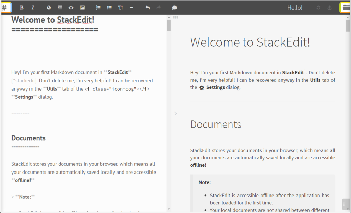Undo the last edit
The image size is (351, 213).
pos(147,8)
